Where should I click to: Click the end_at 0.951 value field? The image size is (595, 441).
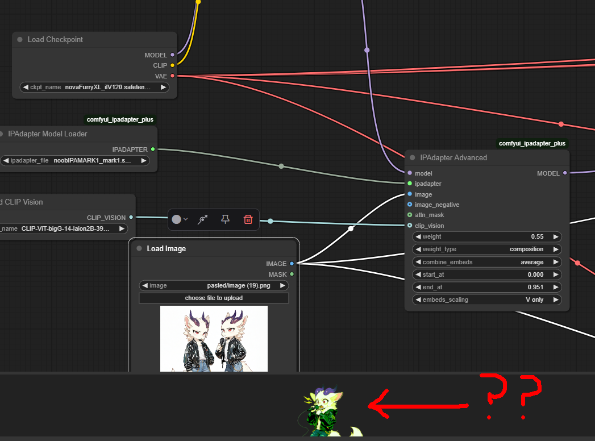coord(487,287)
